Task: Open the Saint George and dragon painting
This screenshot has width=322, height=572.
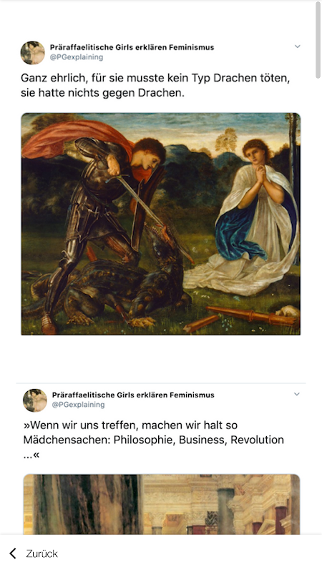Action: tap(160, 224)
